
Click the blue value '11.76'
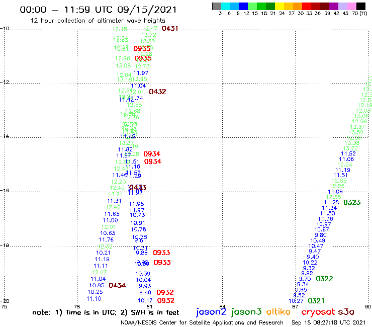106,239
